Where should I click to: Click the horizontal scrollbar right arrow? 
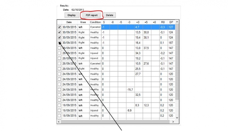point(173,122)
